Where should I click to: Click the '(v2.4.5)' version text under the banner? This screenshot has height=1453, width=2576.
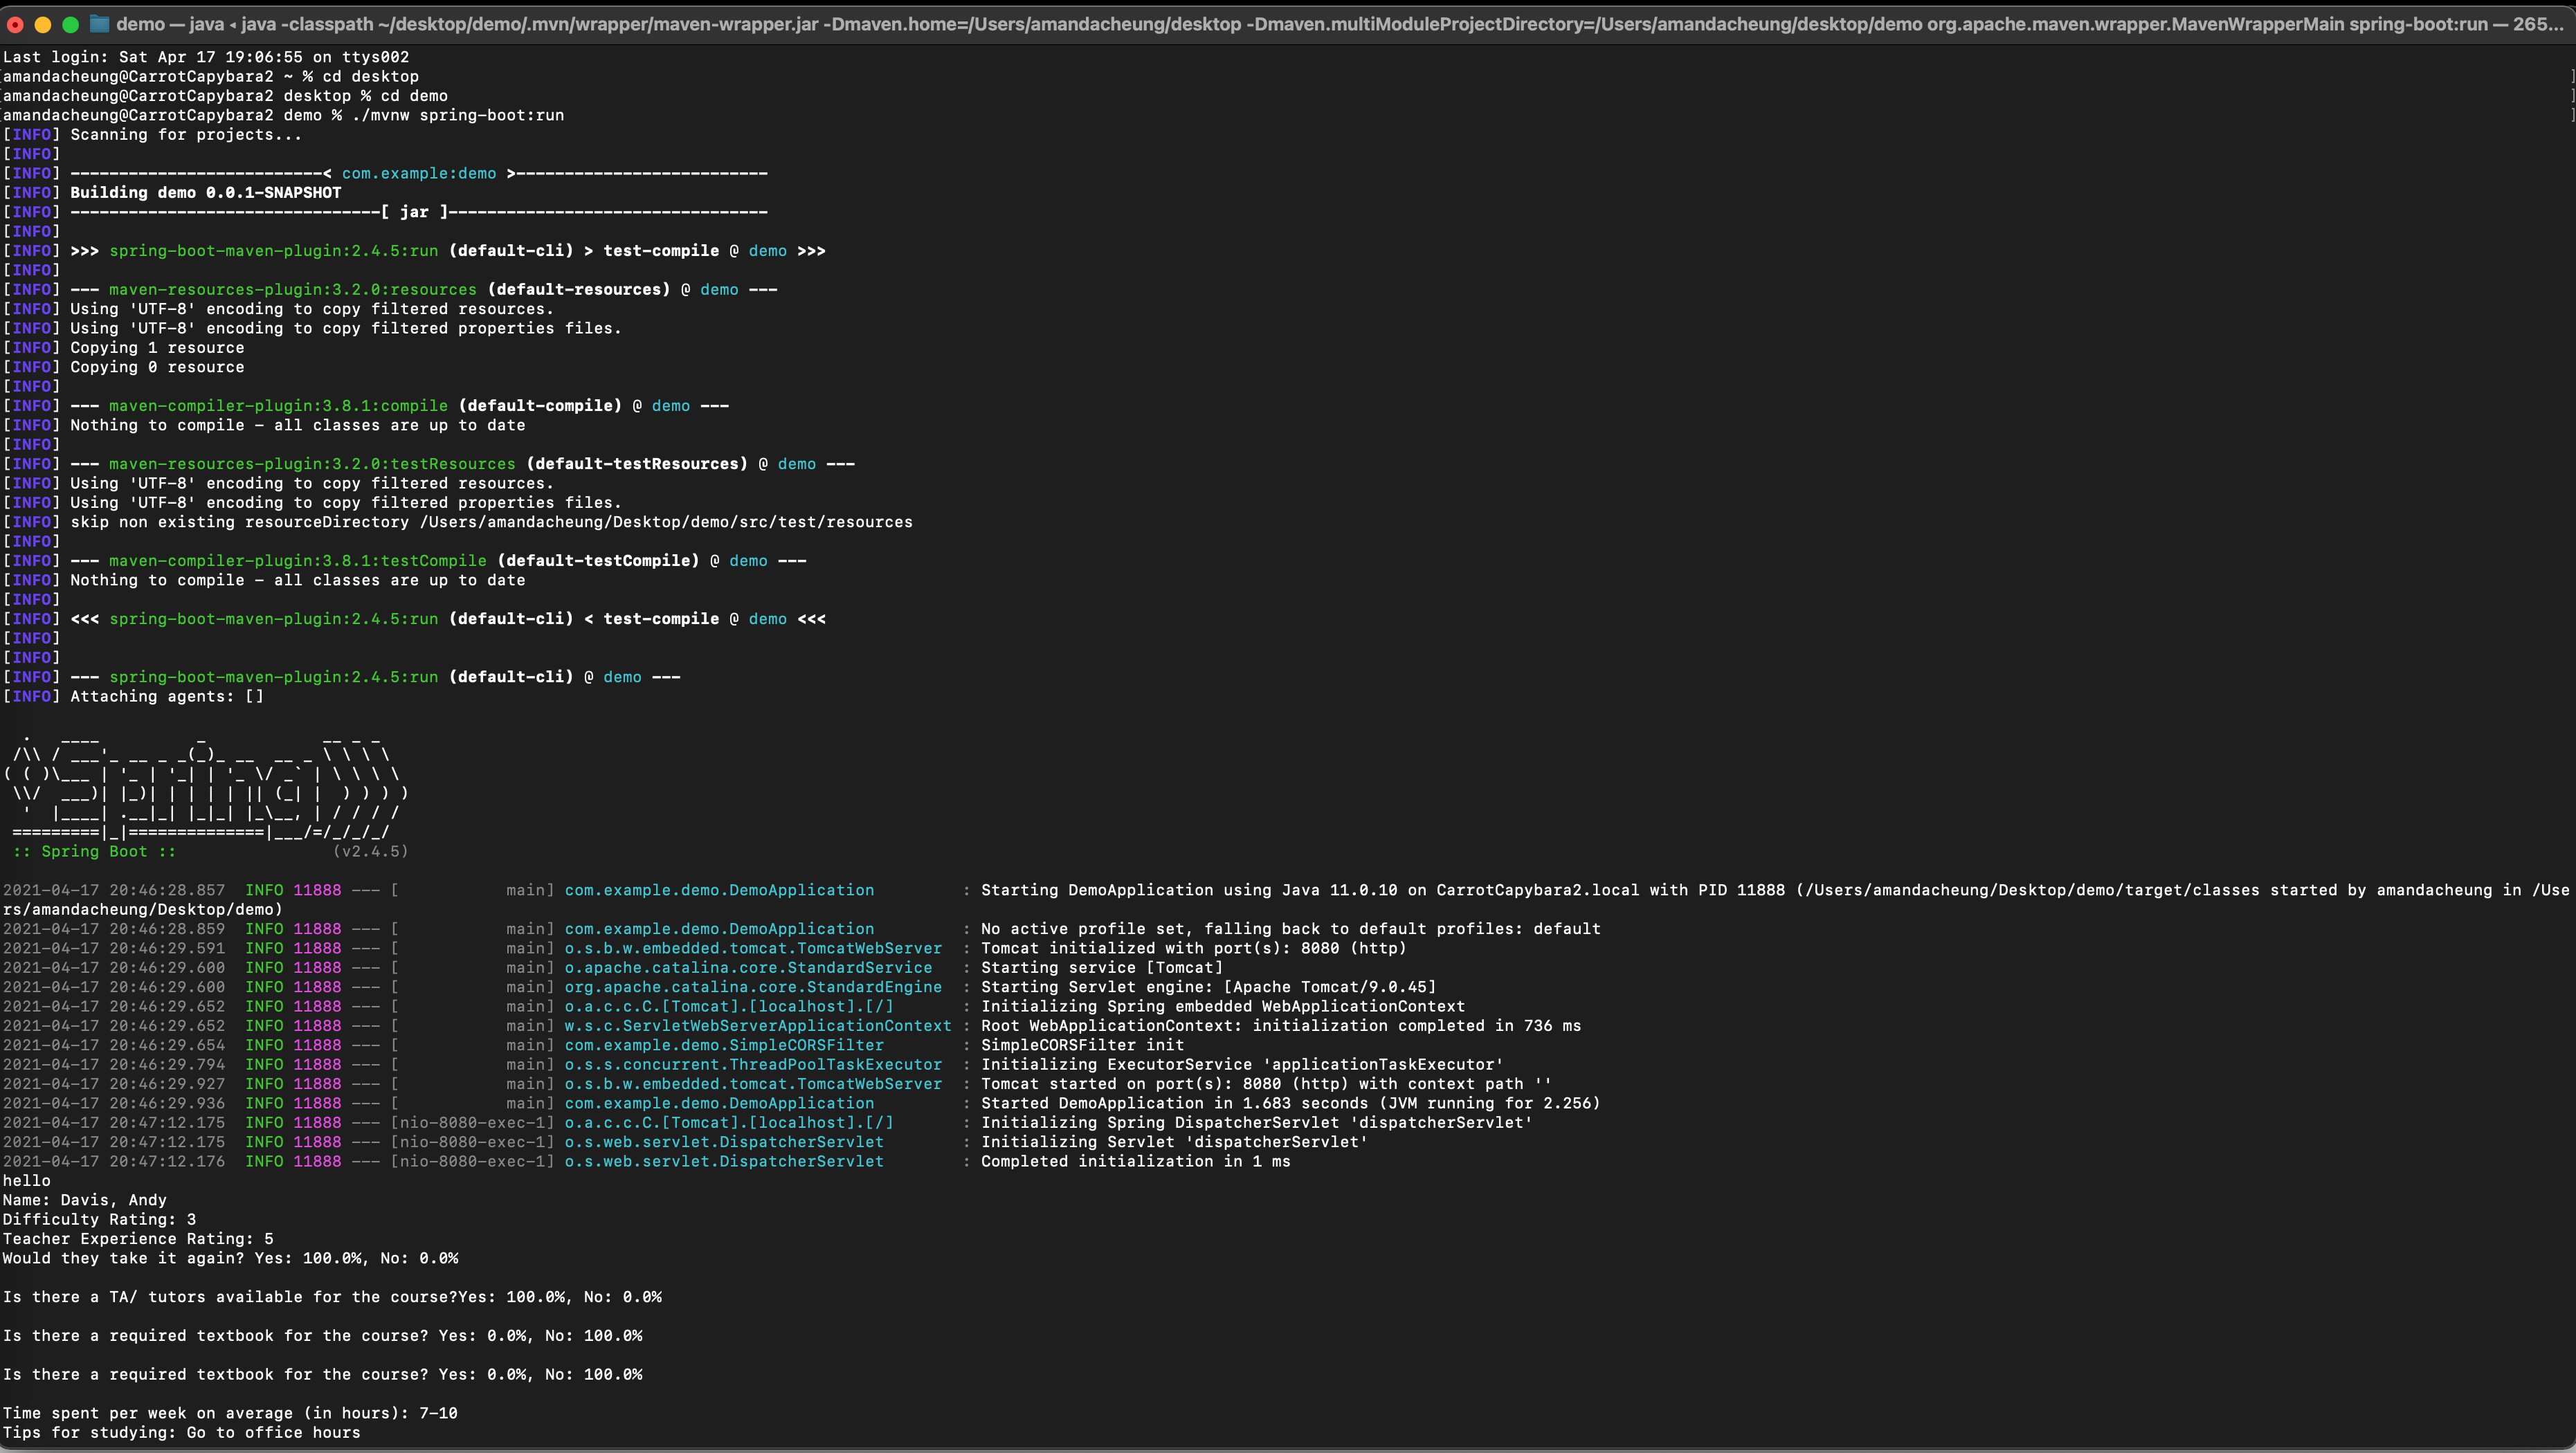point(370,852)
